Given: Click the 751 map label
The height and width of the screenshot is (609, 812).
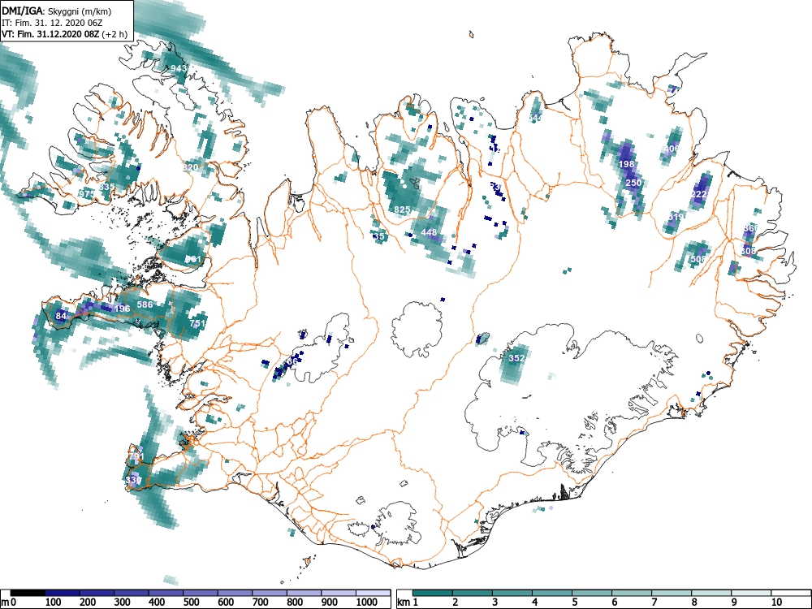Looking at the screenshot, I should pos(197,323).
